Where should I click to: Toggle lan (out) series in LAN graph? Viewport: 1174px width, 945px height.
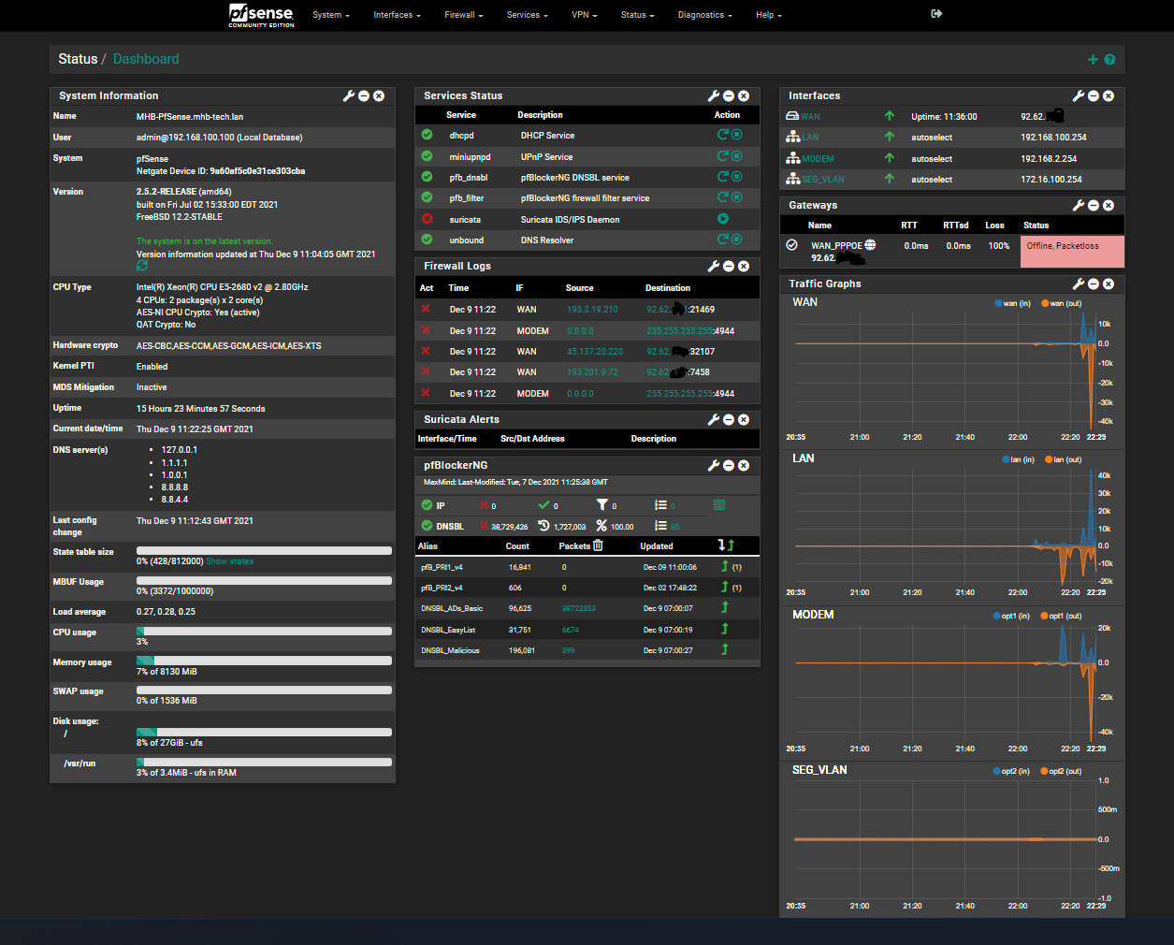pos(1063,459)
